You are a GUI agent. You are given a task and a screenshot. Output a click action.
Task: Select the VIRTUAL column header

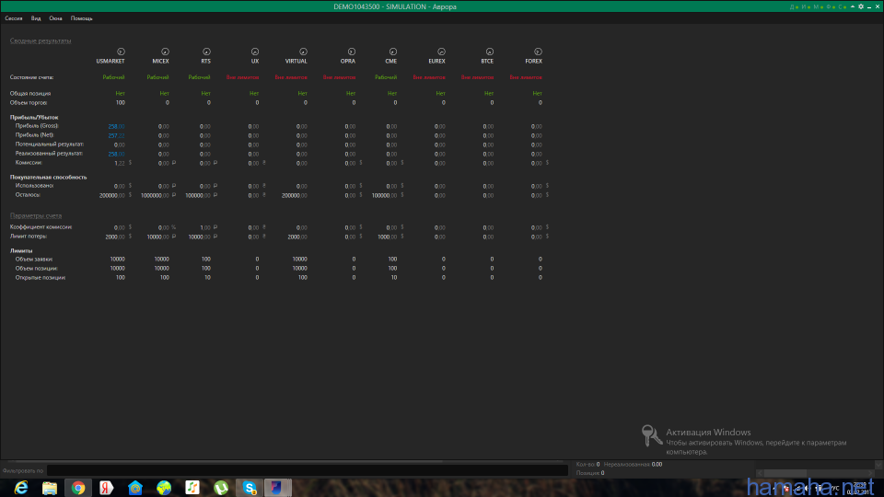tap(296, 61)
